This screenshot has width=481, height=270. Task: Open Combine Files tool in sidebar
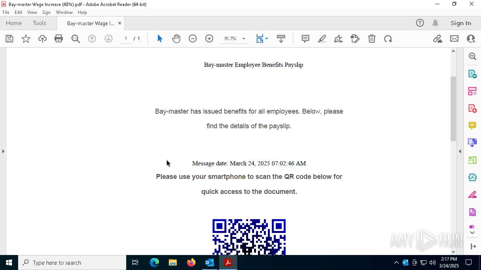point(472,142)
